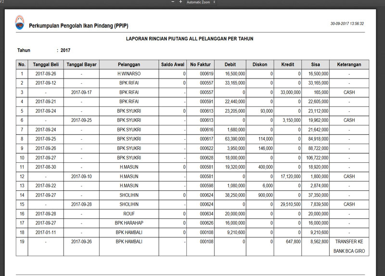Click the Tanggal Beli column header
The height and width of the screenshot is (276, 385).
pos(46,65)
